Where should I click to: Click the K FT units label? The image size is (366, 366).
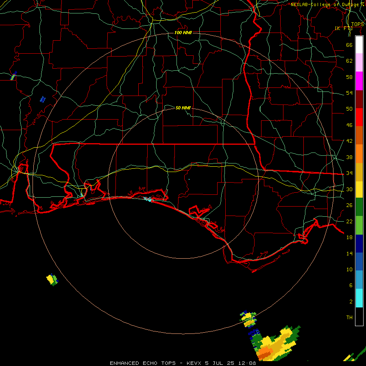[344, 28]
